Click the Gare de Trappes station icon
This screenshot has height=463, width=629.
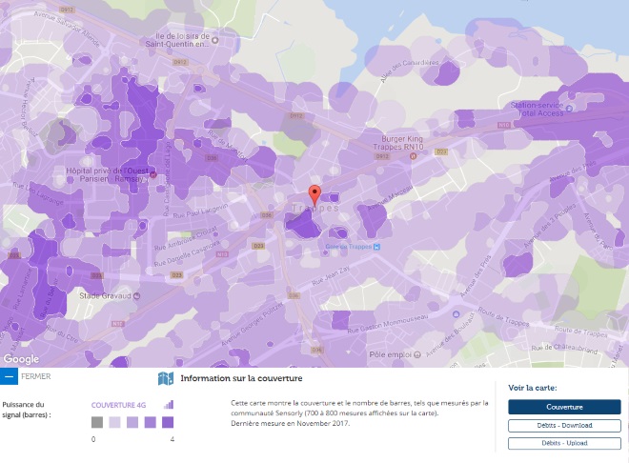tap(376, 245)
